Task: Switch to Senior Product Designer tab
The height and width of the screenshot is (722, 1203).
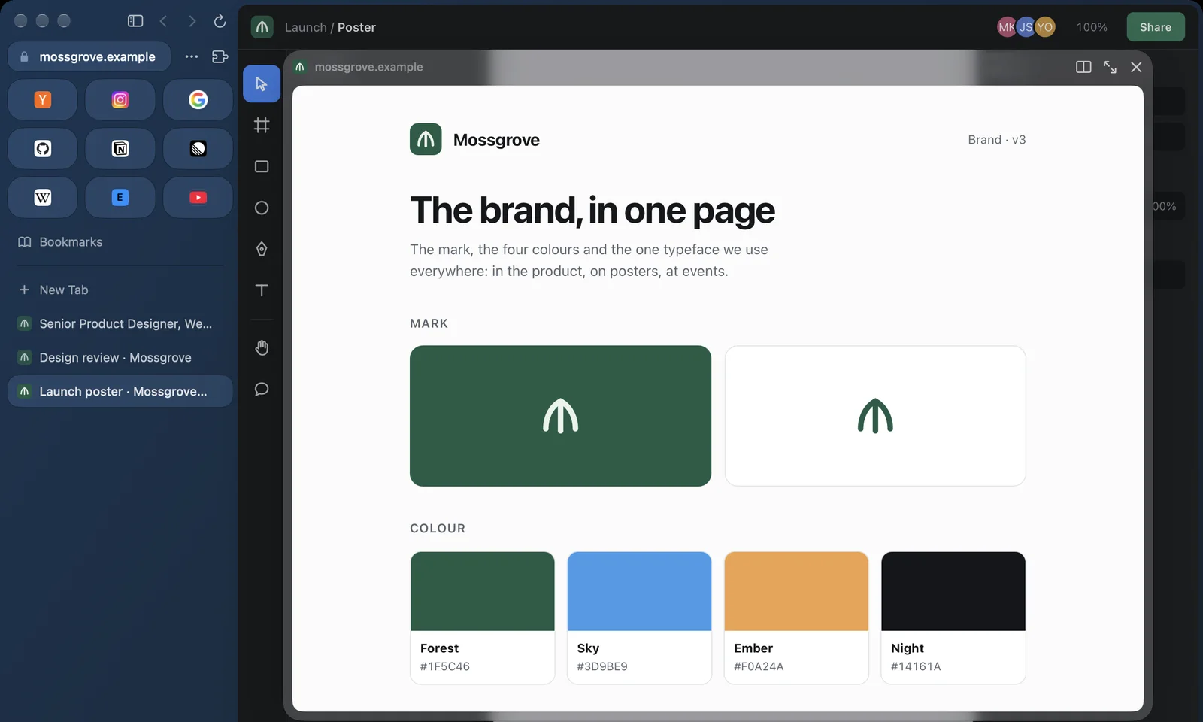Action: (x=120, y=323)
